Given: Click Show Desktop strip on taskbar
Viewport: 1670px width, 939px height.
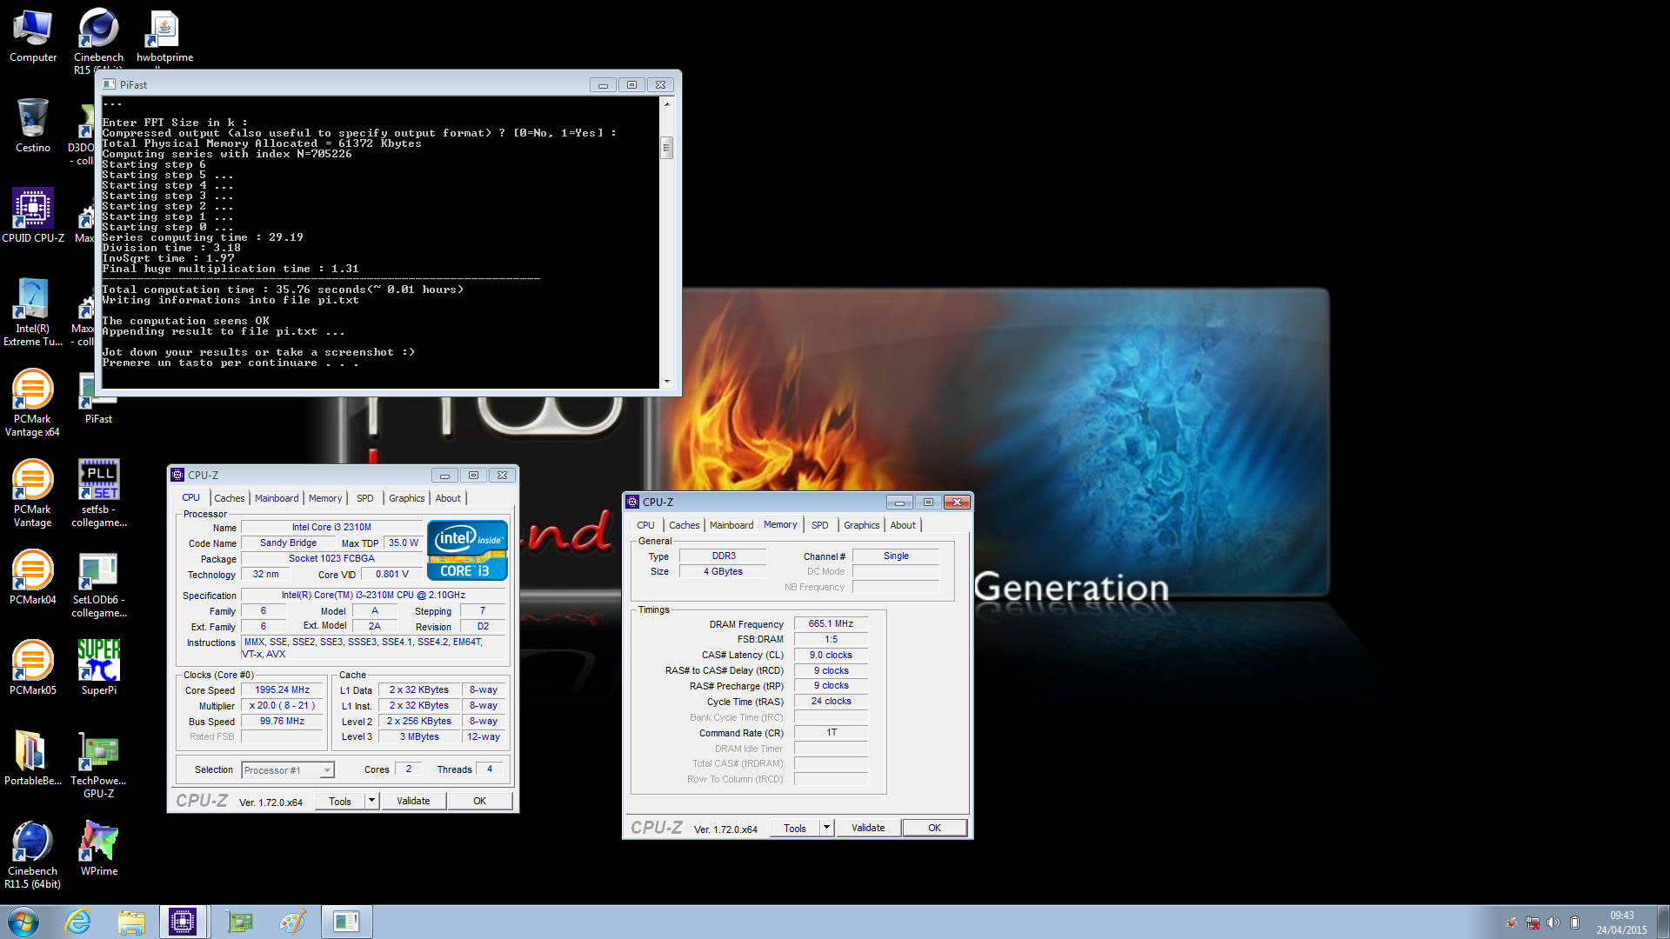Looking at the screenshot, I should tap(1663, 922).
